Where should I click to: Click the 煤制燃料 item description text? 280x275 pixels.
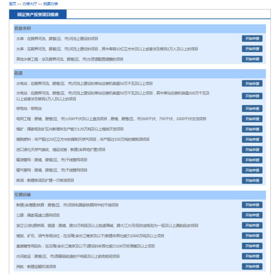pos(83,139)
